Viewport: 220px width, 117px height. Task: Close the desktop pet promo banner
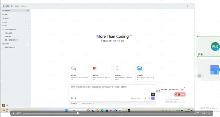tap(185, 87)
